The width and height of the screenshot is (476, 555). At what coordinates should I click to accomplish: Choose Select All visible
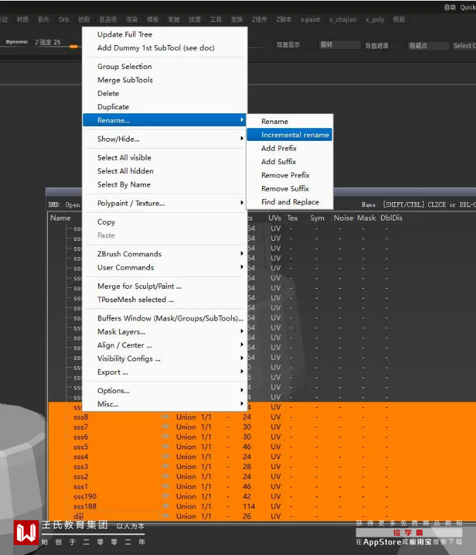(164, 158)
